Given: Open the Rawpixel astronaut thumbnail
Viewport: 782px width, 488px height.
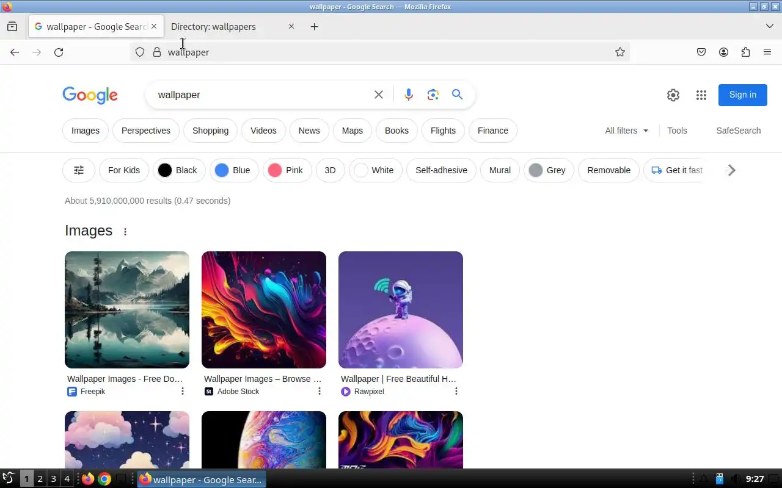Looking at the screenshot, I should point(401,310).
